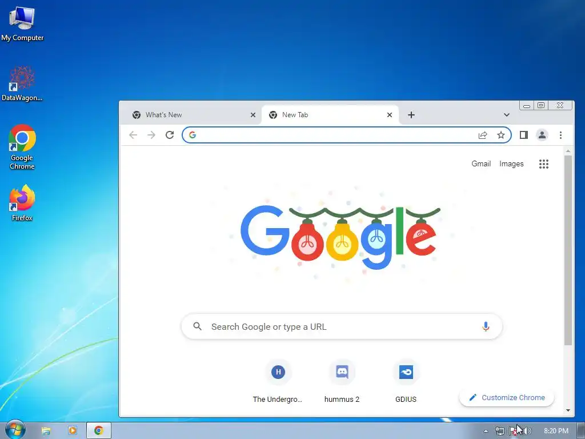Switch to the What's New tab
Screen dimensions: 585x439
coord(192,115)
